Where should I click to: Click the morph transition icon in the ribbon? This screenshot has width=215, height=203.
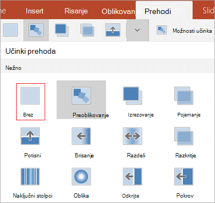(x=36, y=30)
